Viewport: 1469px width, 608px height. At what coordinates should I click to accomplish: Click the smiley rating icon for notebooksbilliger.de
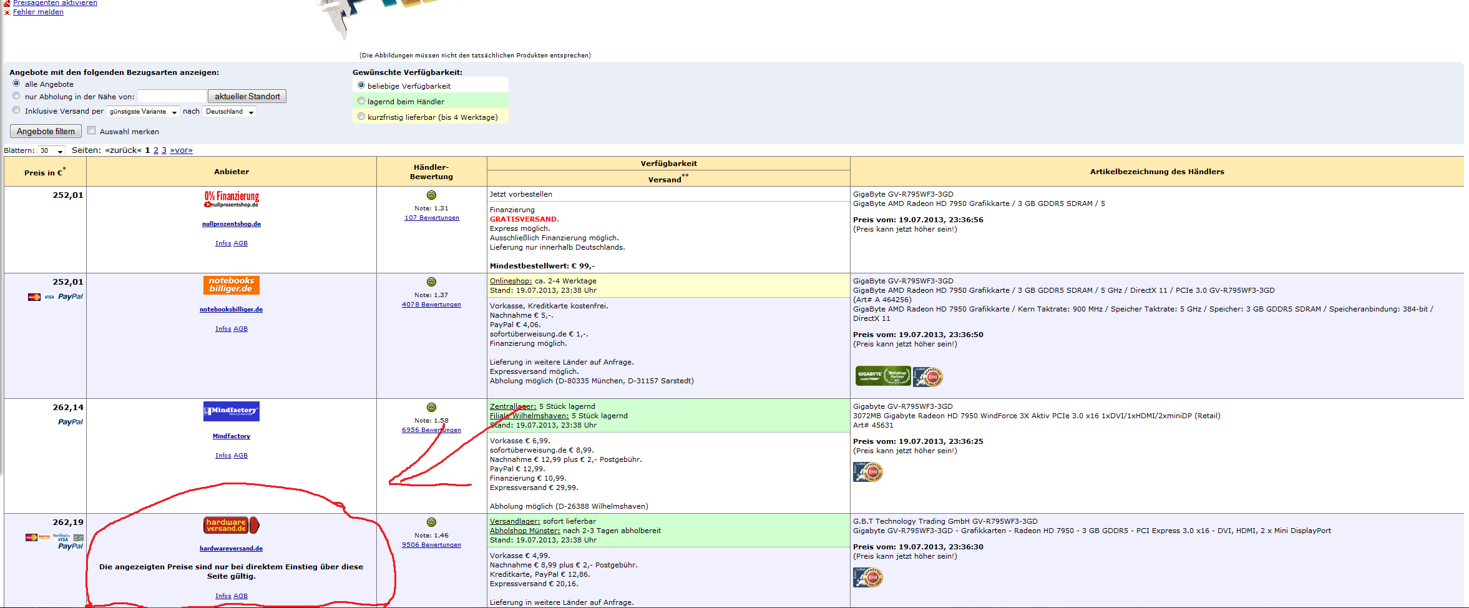[431, 282]
